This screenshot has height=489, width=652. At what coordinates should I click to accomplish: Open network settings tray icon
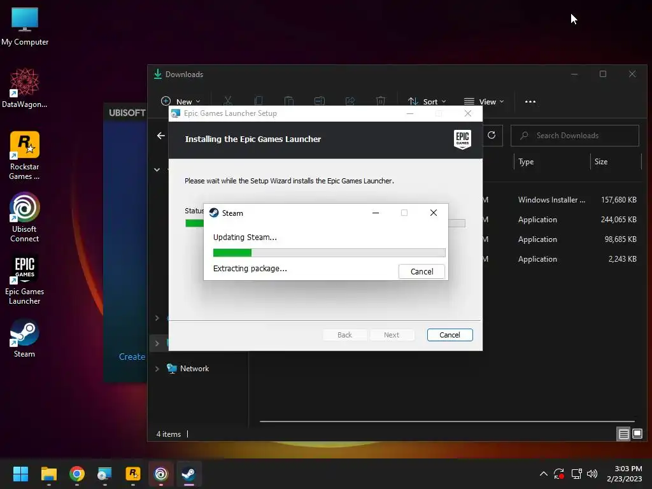point(576,474)
